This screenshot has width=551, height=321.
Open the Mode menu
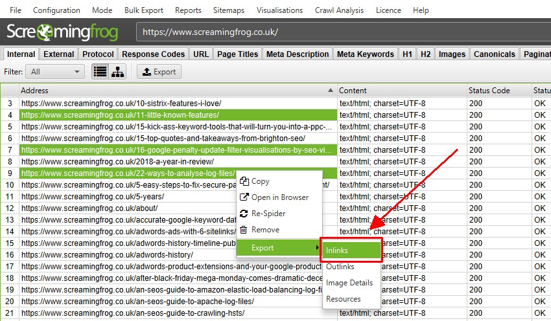102,10
